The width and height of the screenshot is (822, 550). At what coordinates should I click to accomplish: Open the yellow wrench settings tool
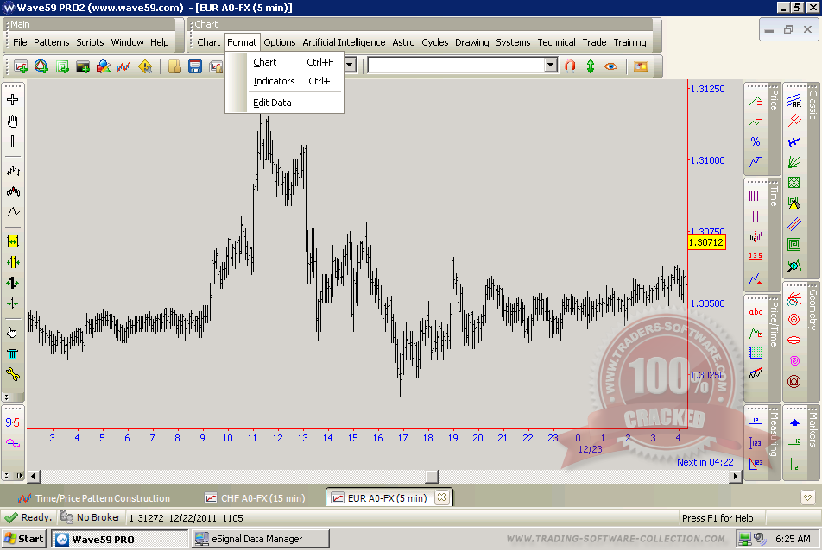pyautogui.click(x=12, y=374)
